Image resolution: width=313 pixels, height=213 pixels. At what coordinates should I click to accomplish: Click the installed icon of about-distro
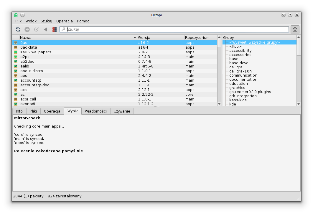click(x=16, y=71)
